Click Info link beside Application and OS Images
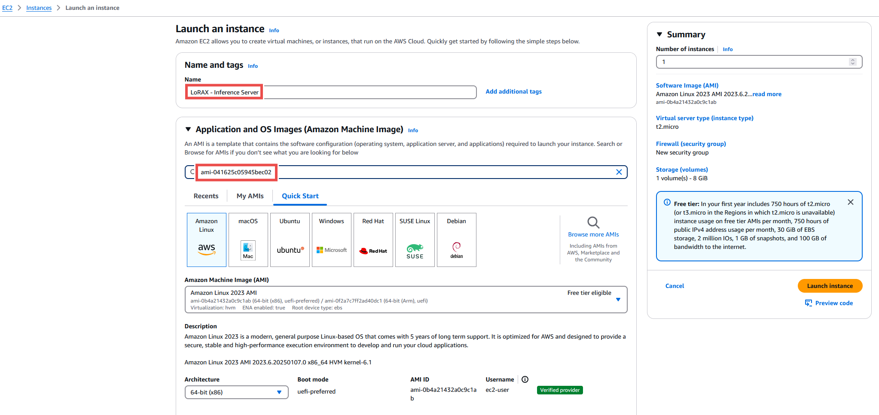879x415 pixels. click(413, 130)
